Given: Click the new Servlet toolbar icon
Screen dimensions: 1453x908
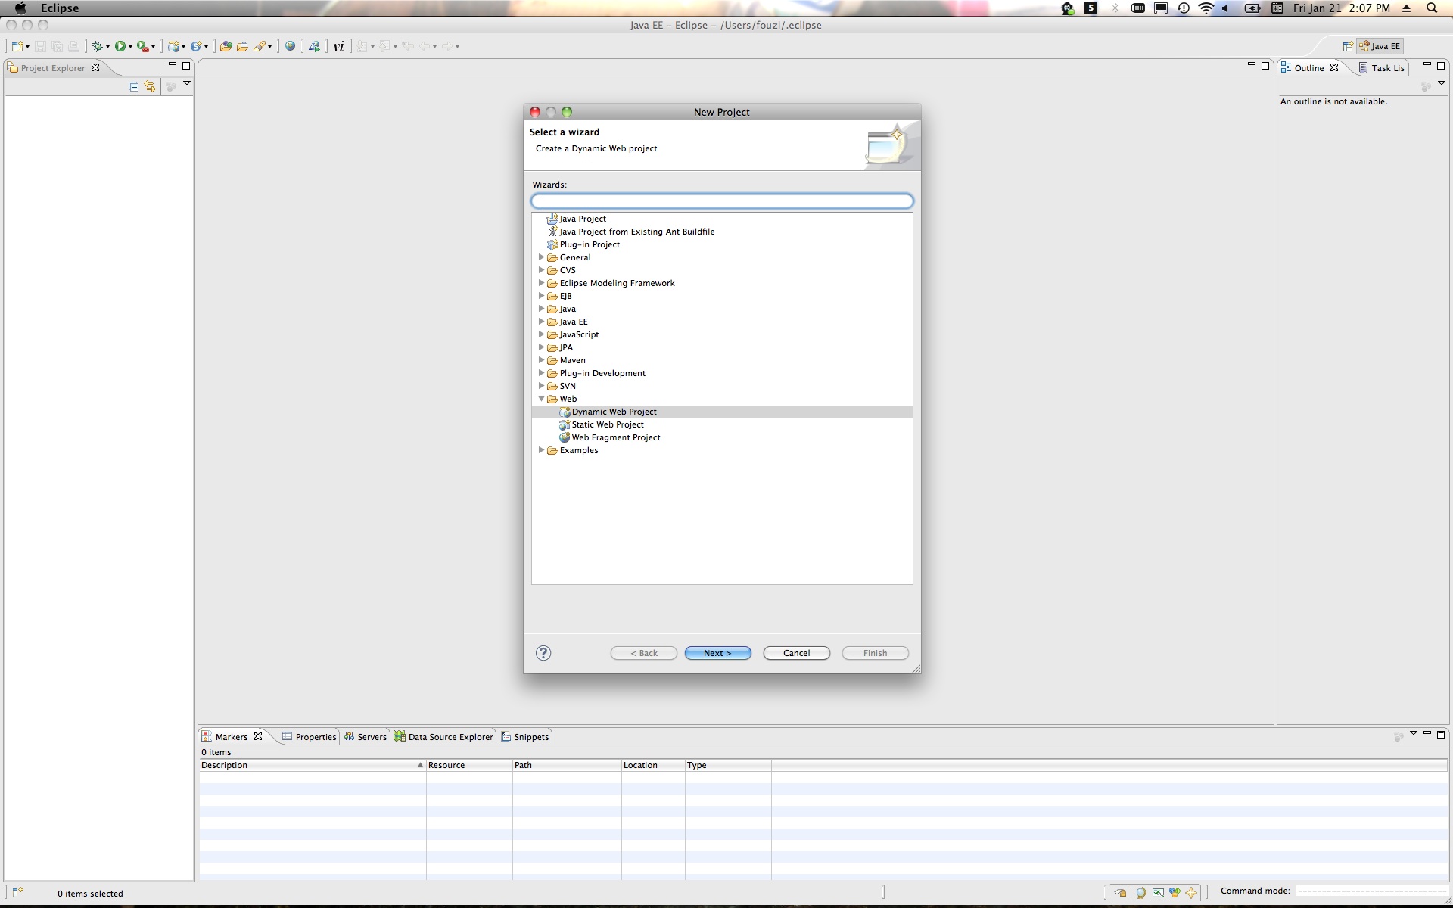Looking at the screenshot, I should [x=196, y=46].
